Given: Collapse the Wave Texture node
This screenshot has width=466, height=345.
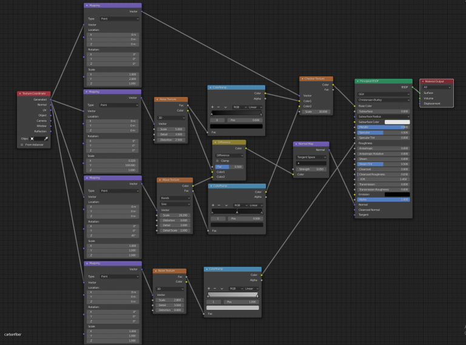Looking at the screenshot, I should 160,180.
